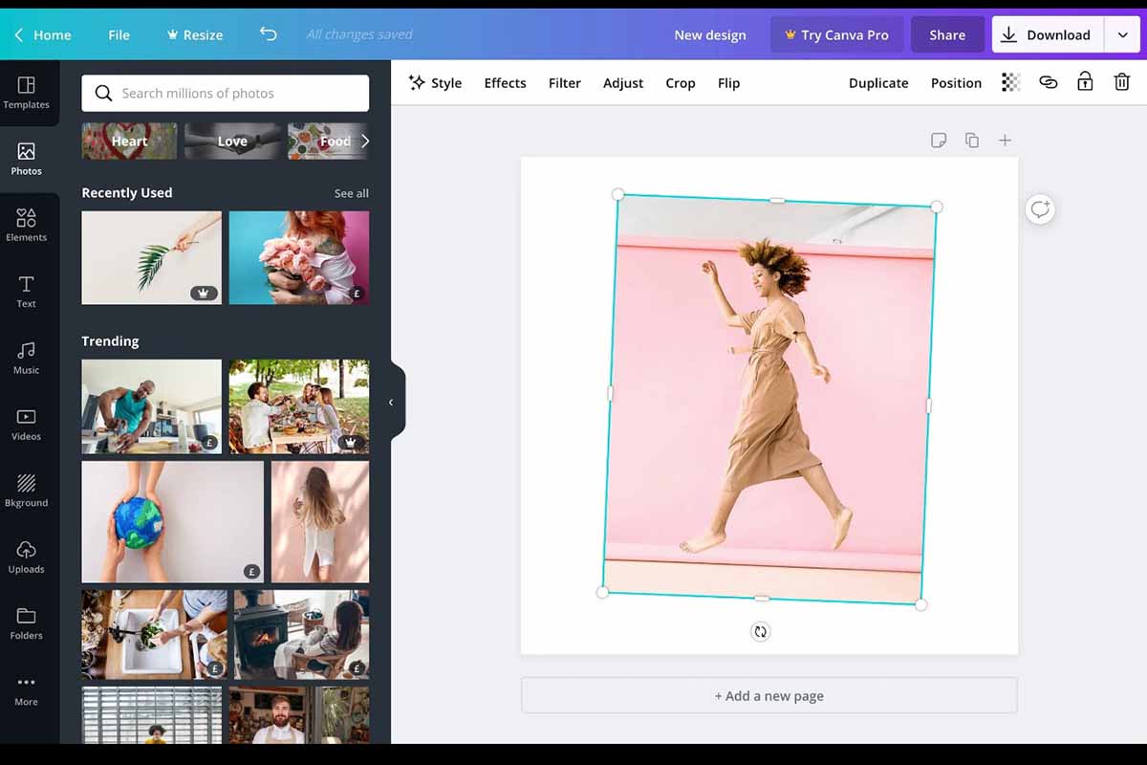Click the Share button
The image size is (1147, 765).
[946, 34]
